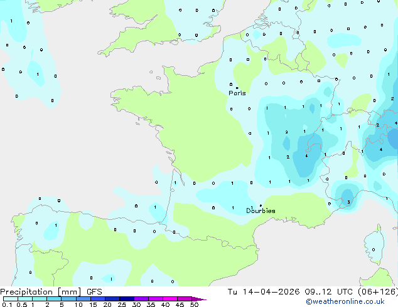Click the '0.1' legend scale label
This screenshot has height=307, width=398.
tap(6, 304)
